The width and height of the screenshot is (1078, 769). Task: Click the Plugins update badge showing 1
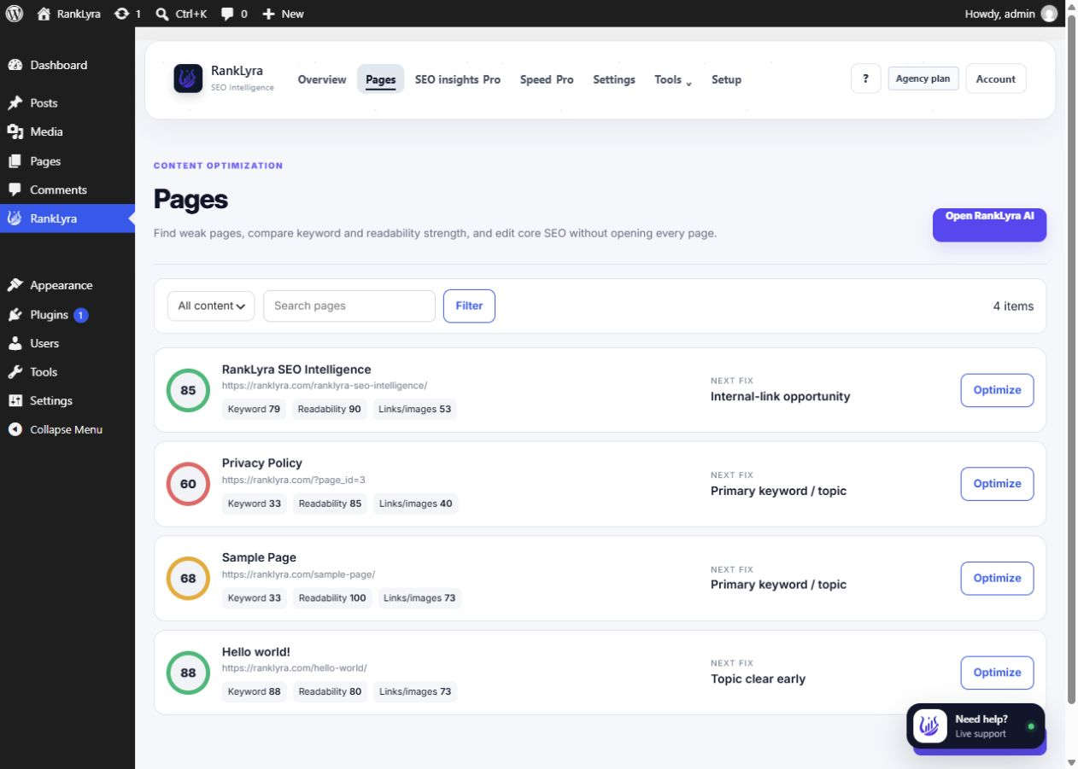tap(80, 315)
